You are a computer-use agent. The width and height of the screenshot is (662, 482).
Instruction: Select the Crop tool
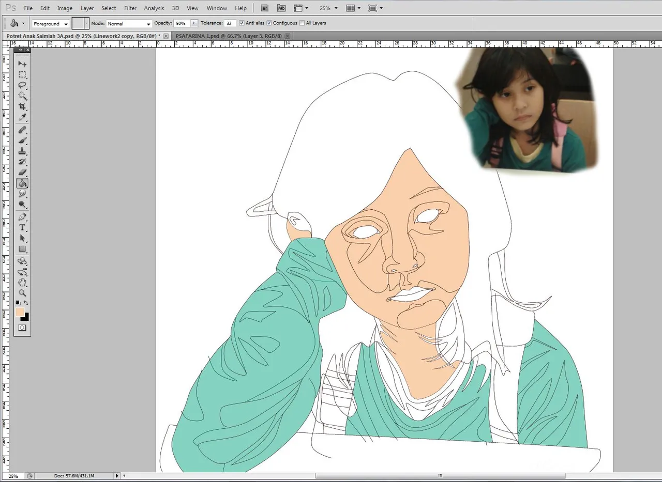click(x=22, y=106)
